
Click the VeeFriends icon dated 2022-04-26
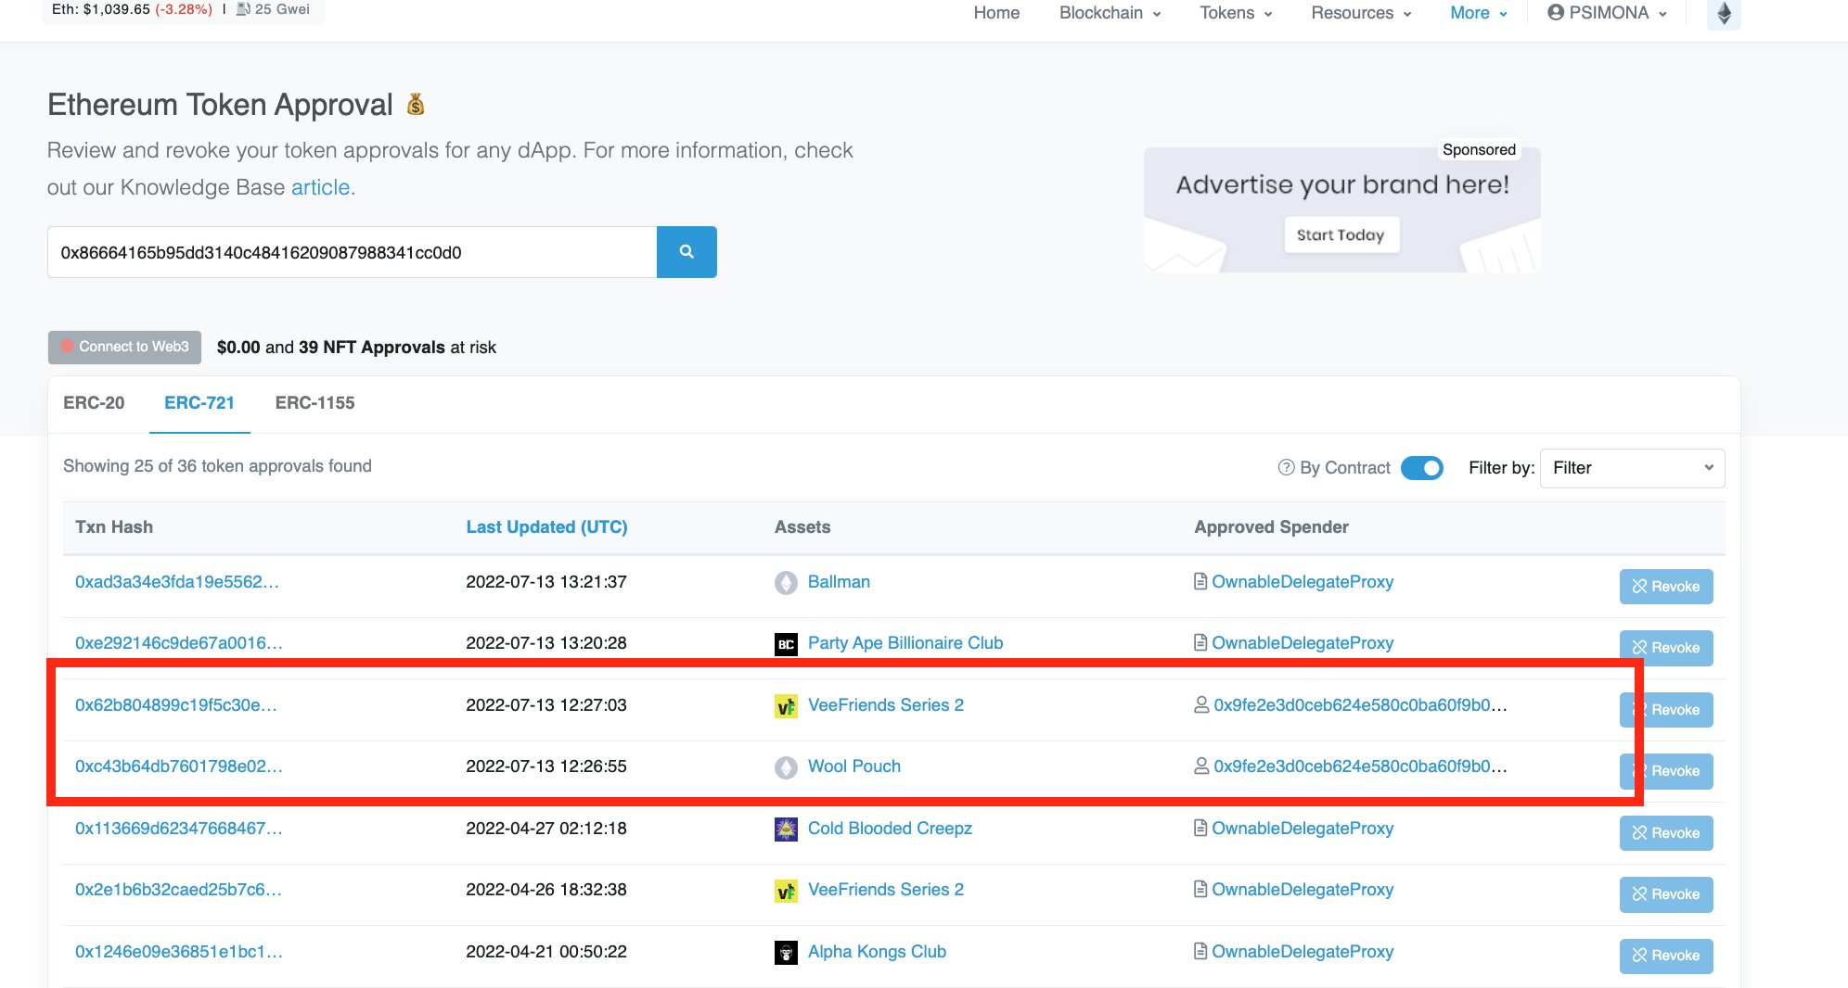coord(786,891)
